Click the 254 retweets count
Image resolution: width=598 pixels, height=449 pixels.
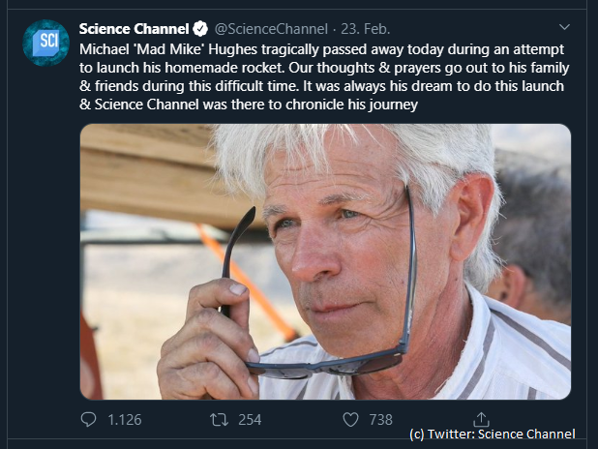[x=250, y=420]
